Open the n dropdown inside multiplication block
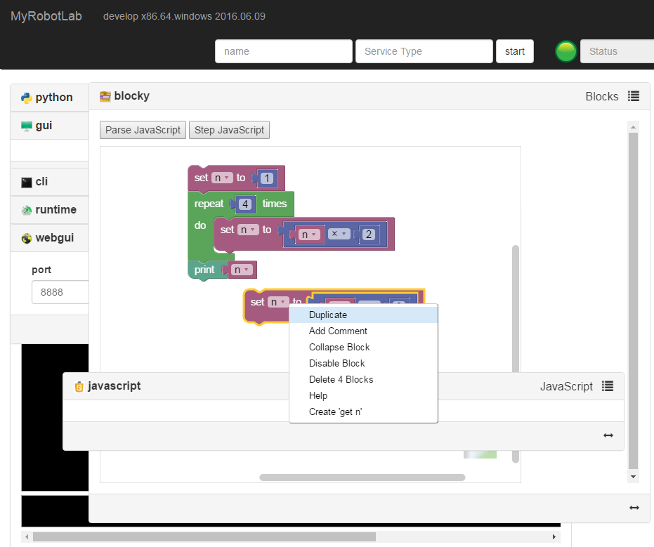This screenshot has height=547, width=654. pos(309,235)
